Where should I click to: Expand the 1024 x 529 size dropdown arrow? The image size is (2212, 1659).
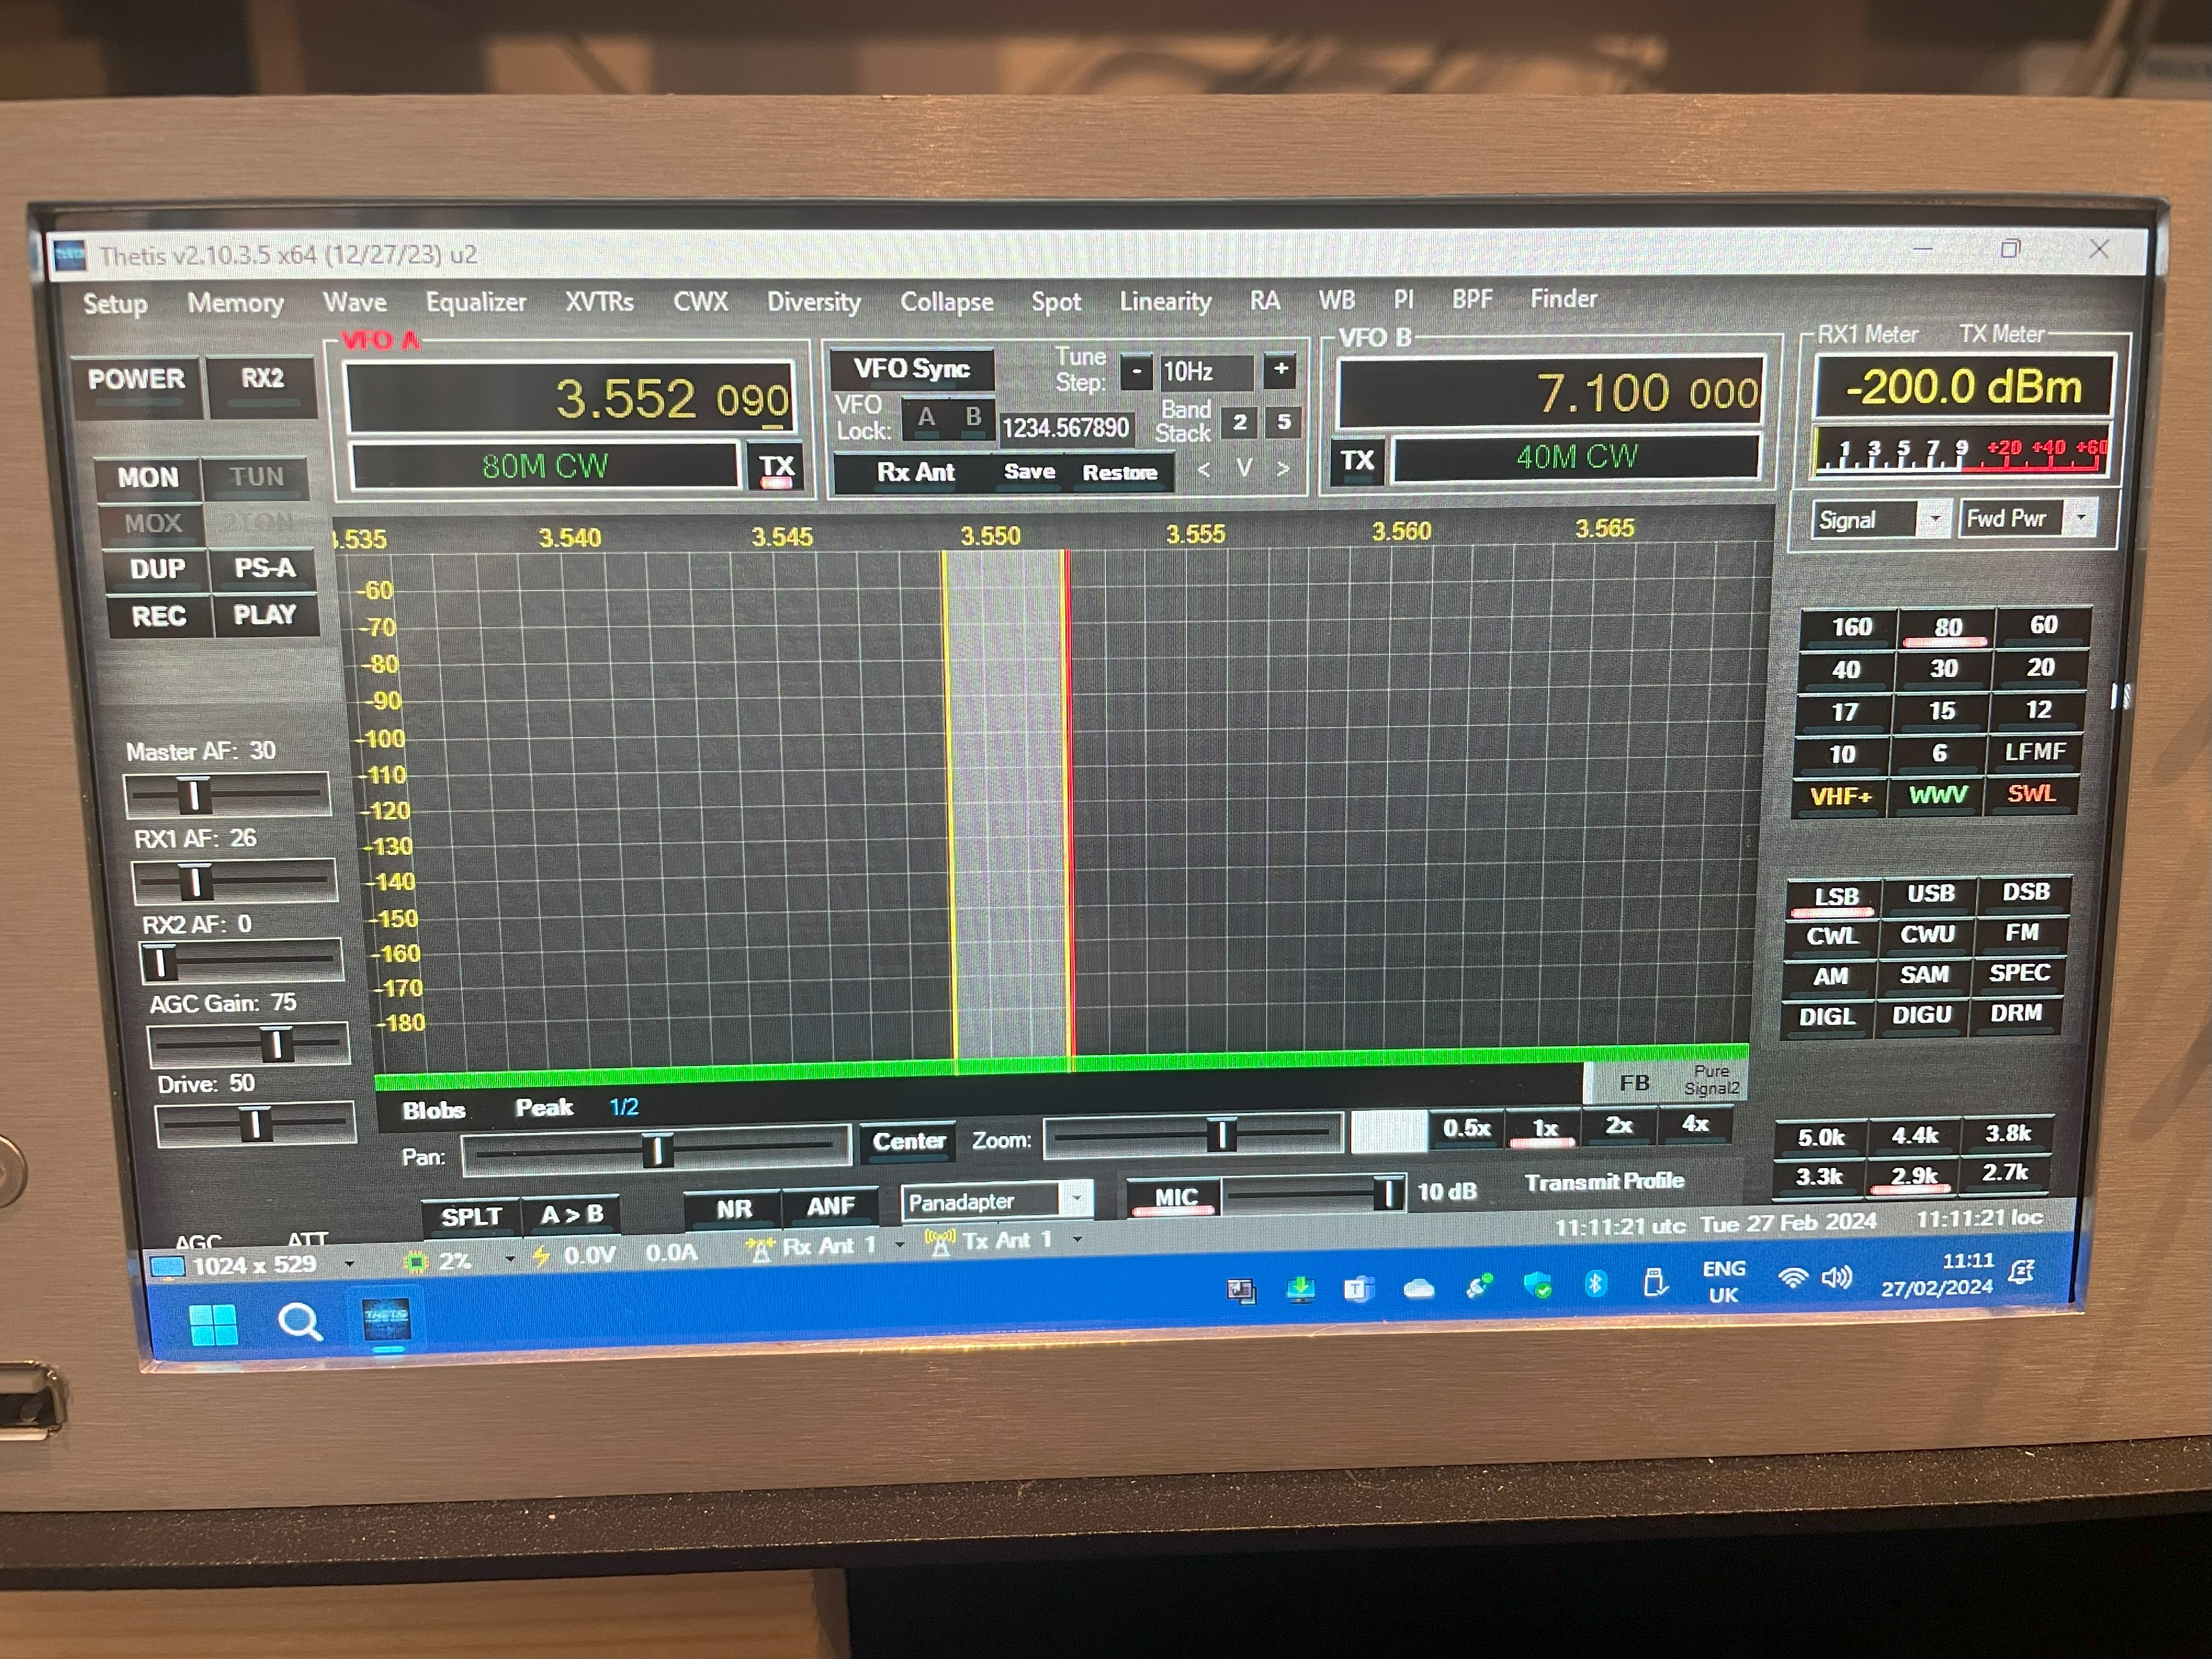point(349,1264)
